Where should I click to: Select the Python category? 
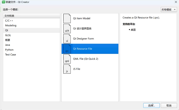pos(31,50)
